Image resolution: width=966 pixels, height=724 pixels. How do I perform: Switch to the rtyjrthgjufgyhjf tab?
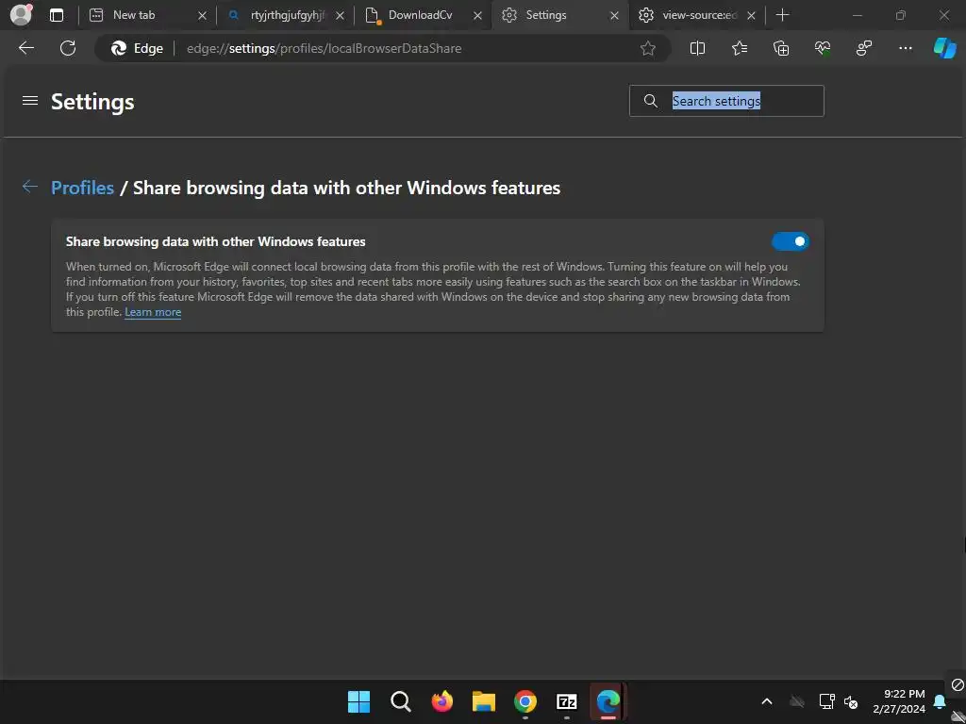coord(286,15)
